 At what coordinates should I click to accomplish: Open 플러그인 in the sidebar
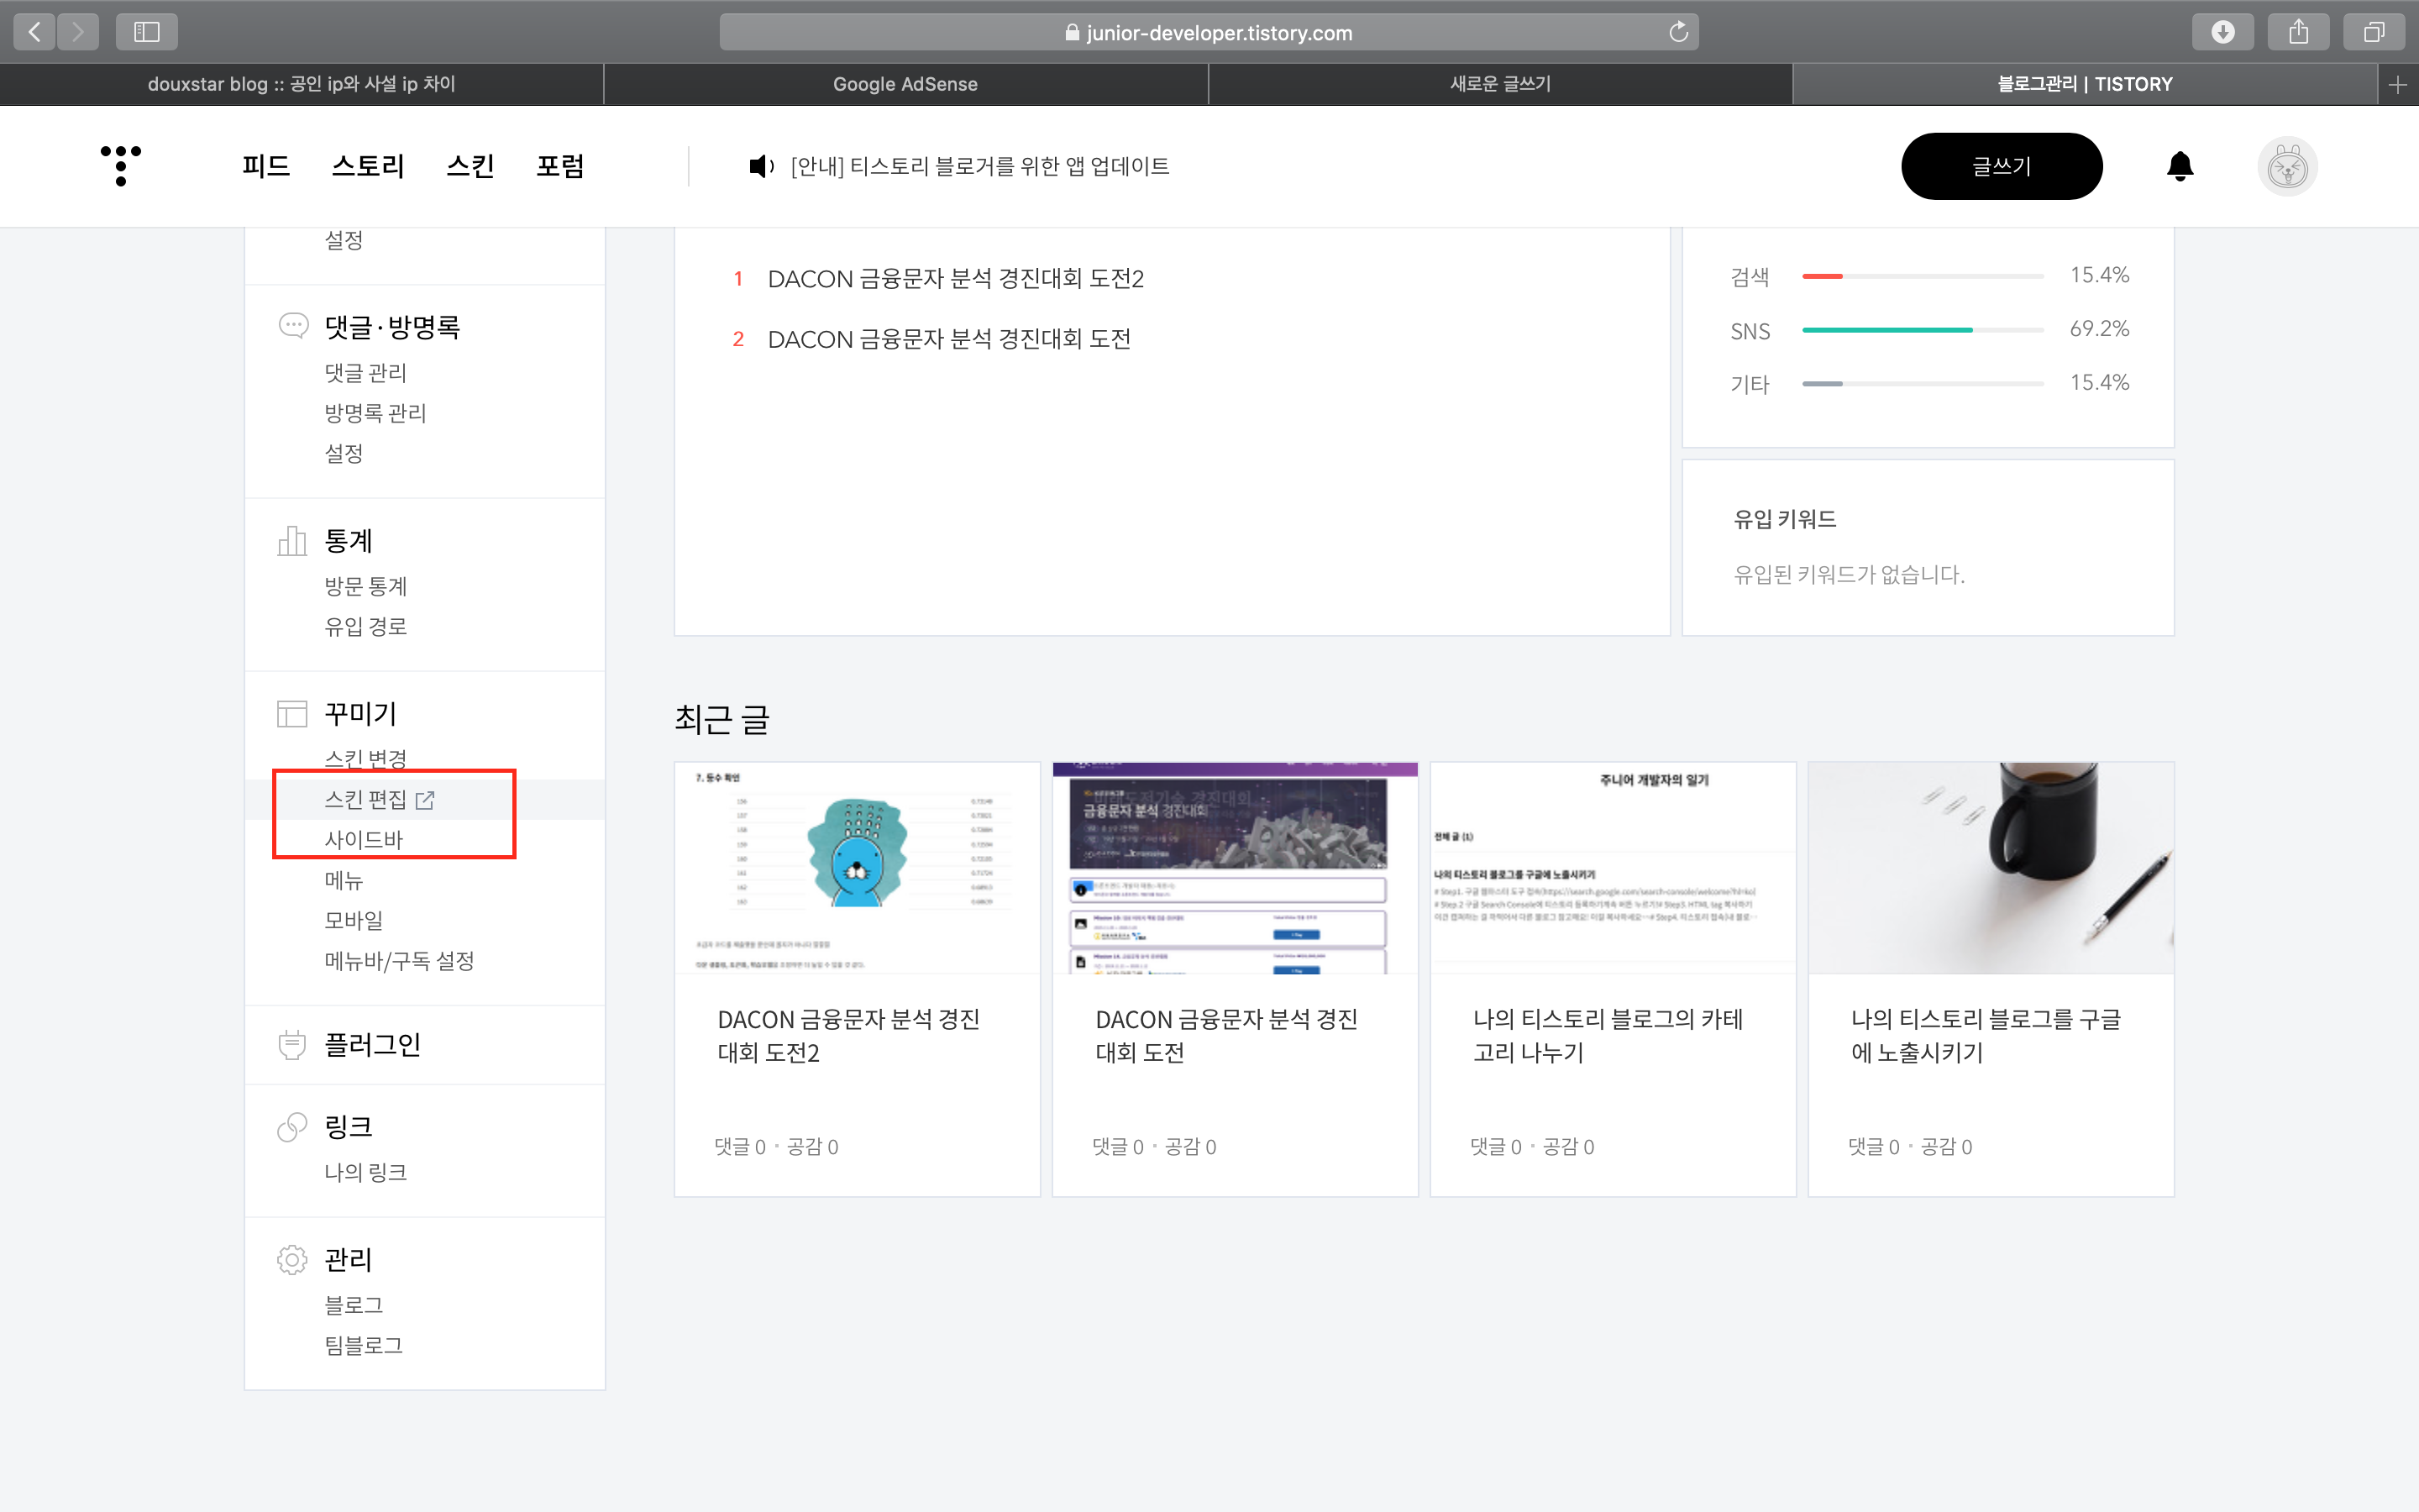click(372, 1045)
